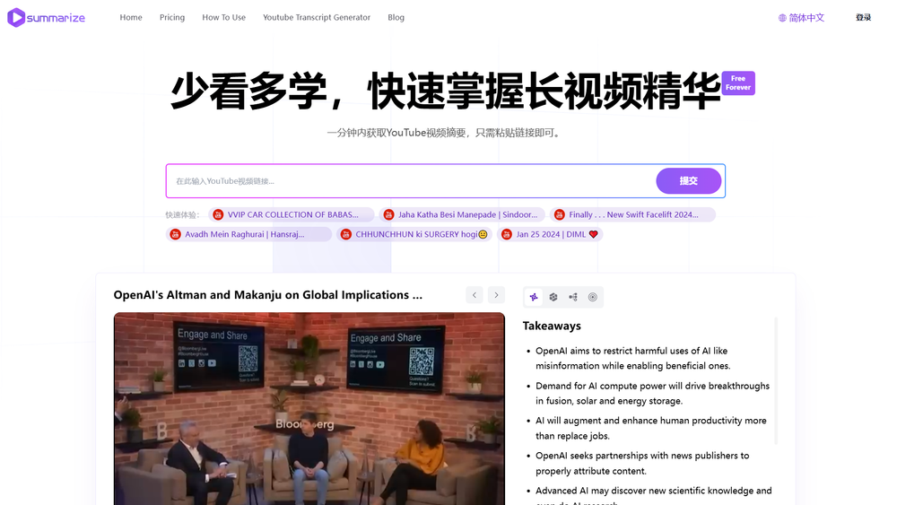The image size is (897, 505).
Task: Open How To Use page
Action: click(x=223, y=18)
